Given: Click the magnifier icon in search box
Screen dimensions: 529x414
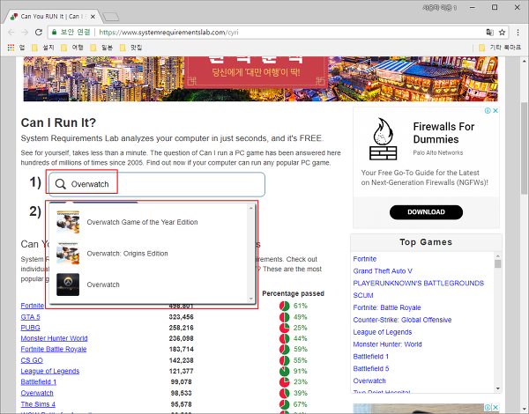Looking at the screenshot, I should pyautogui.click(x=60, y=184).
